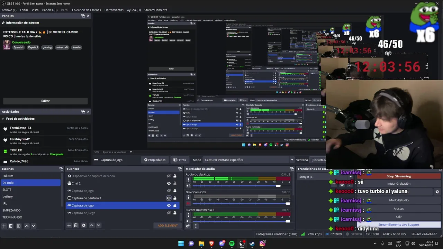Open the Vista menu

tap(35, 10)
